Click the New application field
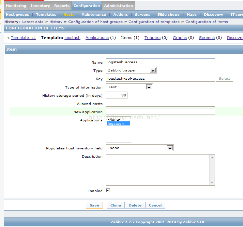The width and height of the screenshot is (243, 227). [x=161, y=111]
